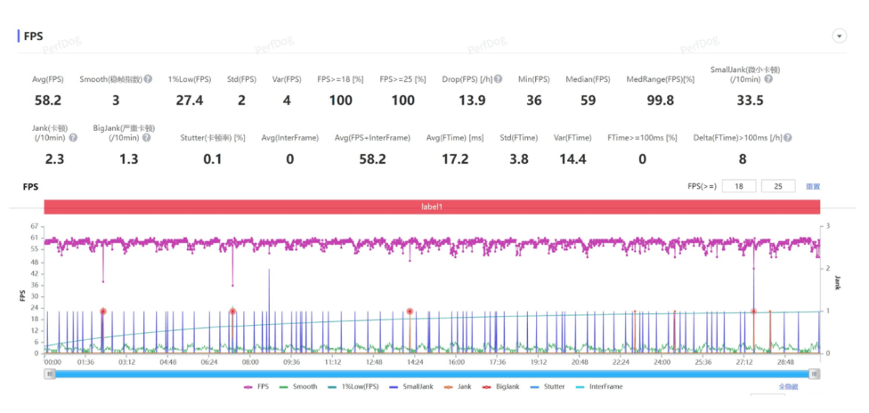869x413 pixels.
Task: Click the FPS threshold field showing 25
Action: (x=778, y=186)
